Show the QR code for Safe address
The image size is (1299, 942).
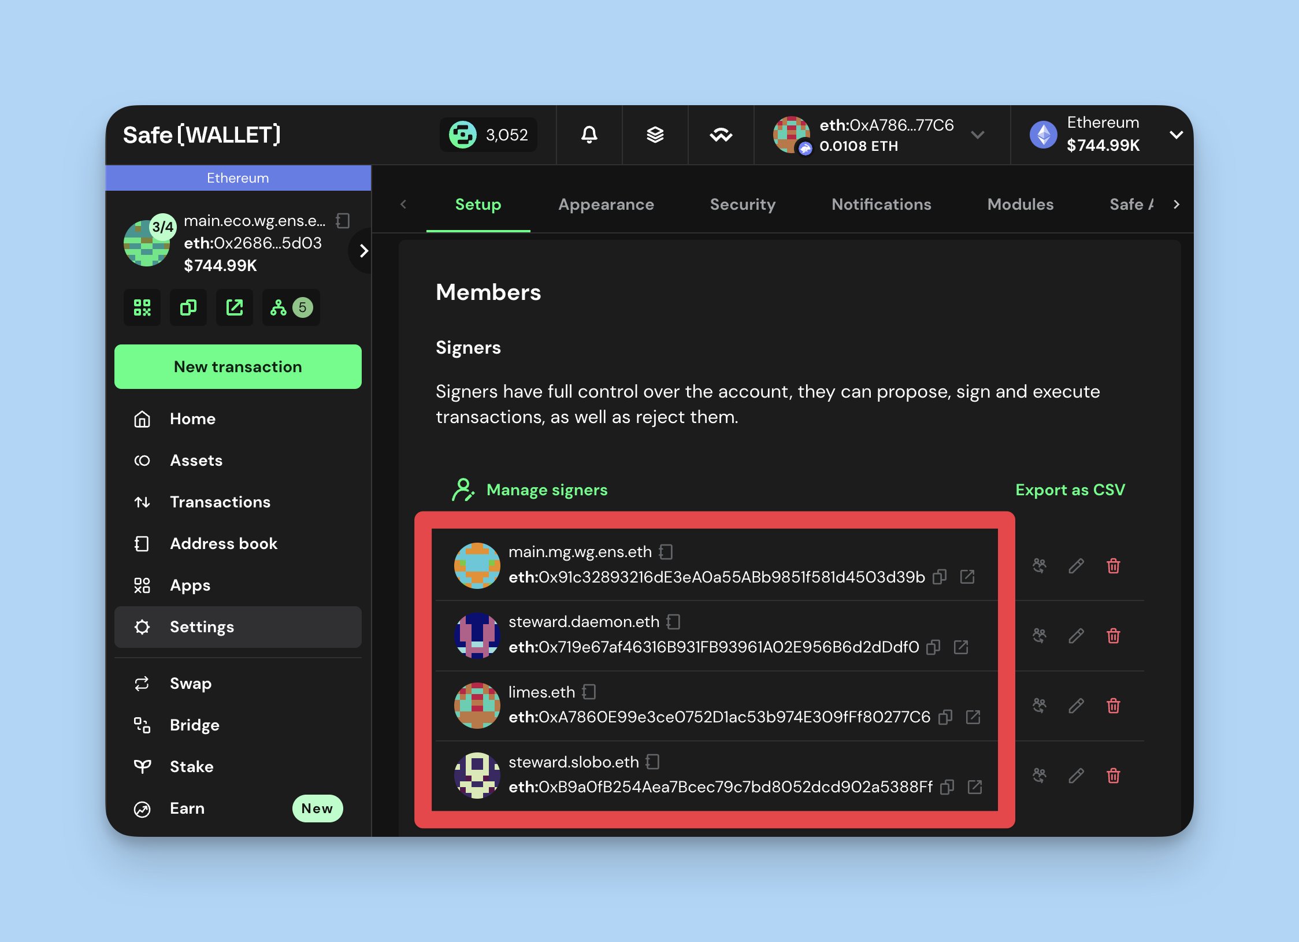point(142,307)
